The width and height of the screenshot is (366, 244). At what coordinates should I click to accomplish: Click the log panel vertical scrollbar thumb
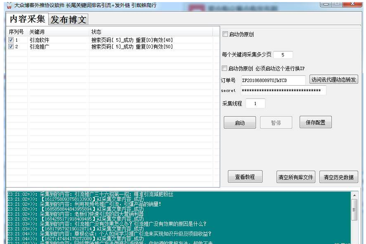click(354, 209)
